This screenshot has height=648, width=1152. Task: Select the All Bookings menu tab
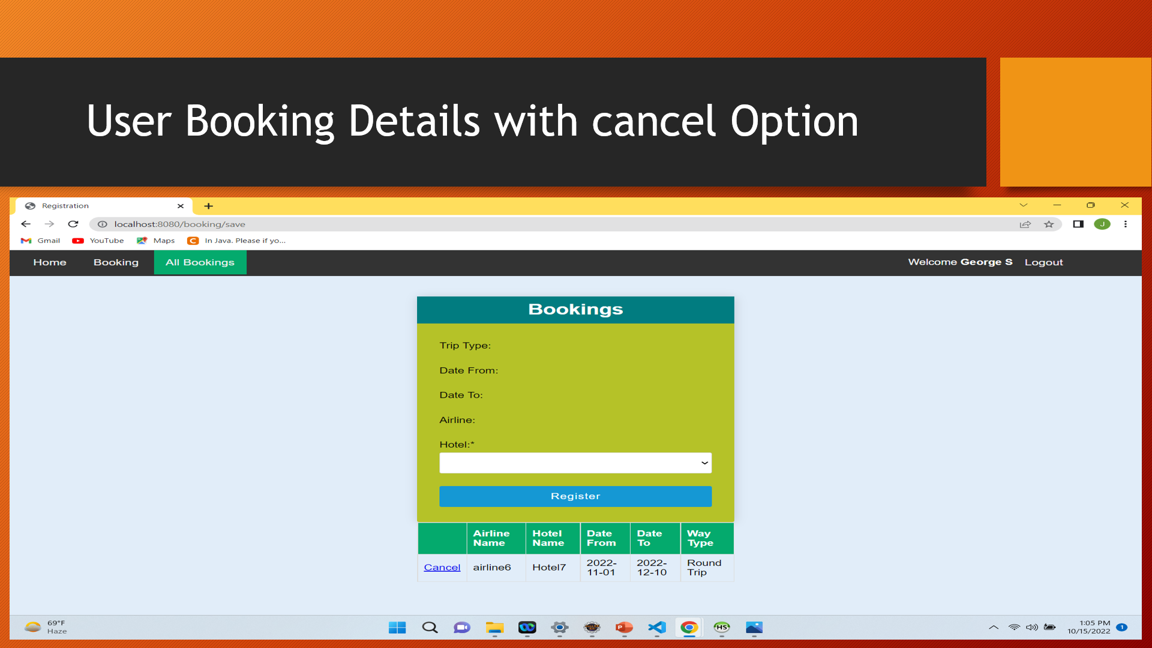click(x=200, y=262)
